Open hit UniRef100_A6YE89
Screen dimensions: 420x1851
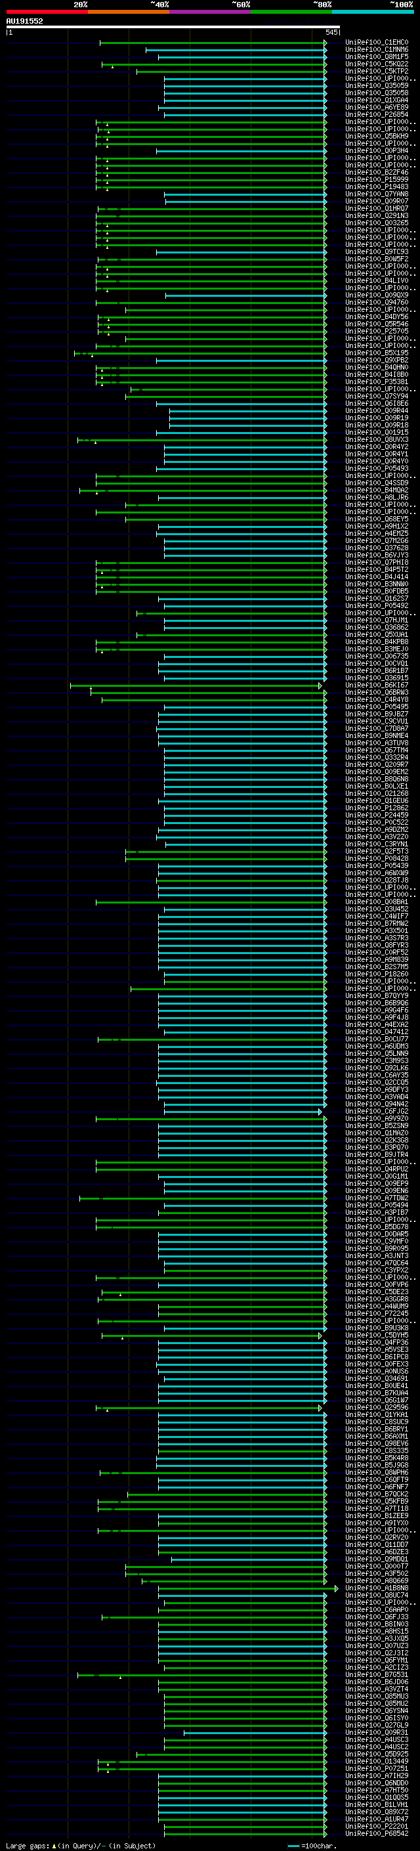coord(376,108)
